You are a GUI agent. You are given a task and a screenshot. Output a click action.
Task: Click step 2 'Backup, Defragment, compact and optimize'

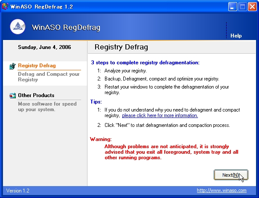click(162, 79)
